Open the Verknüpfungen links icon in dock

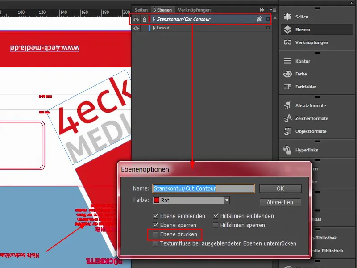(287, 42)
